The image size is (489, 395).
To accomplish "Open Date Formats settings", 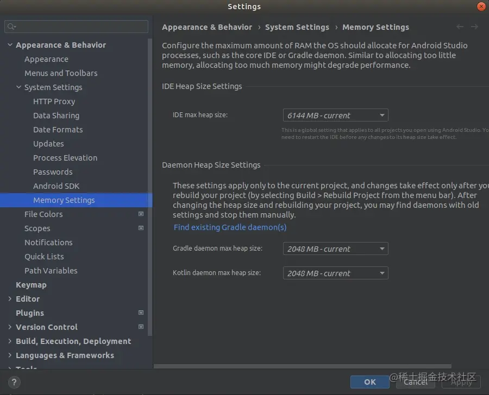I will point(58,130).
